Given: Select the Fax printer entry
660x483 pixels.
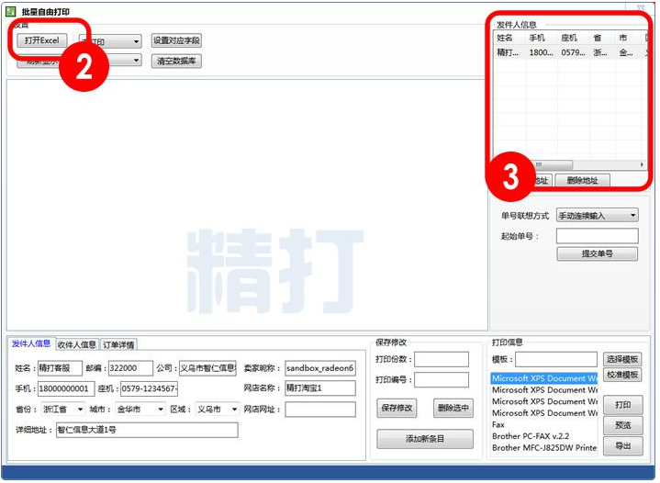Looking at the screenshot, I should point(543,424).
